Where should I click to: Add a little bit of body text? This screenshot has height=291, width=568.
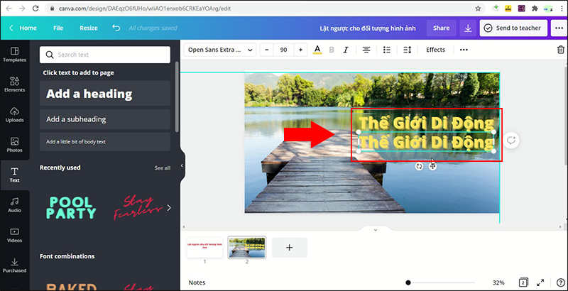(x=104, y=141)
